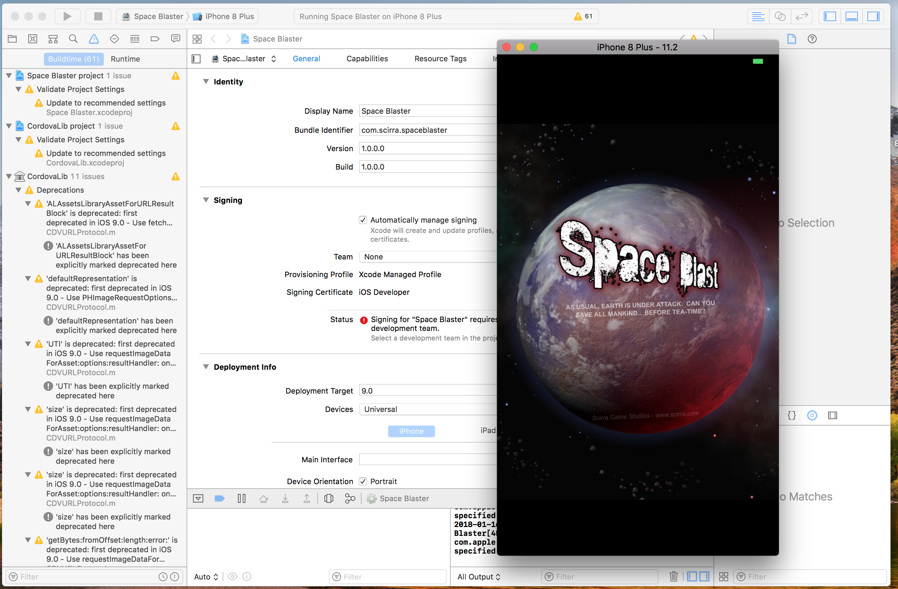Uncheck the Portrait device orientation
Viewport: 898px width, 589px height.
pos(363,481)
